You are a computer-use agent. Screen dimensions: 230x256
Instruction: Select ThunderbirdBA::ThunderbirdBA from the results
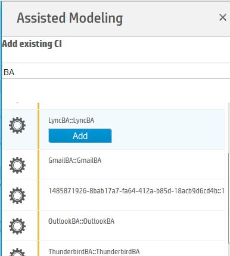tap(94, 252)
